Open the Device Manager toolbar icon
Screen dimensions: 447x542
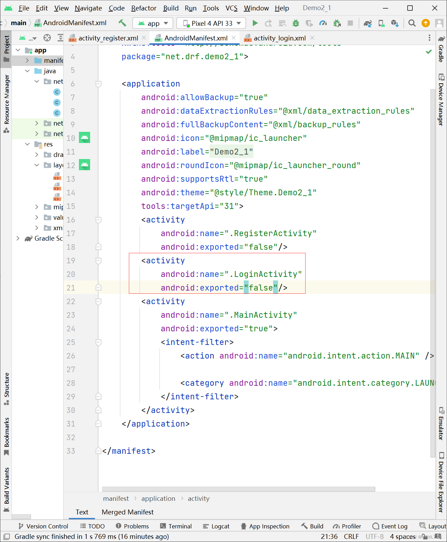(382, 23)
